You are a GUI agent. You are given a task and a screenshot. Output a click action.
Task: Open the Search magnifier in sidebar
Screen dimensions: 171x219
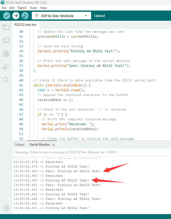(x=6, y=80)
